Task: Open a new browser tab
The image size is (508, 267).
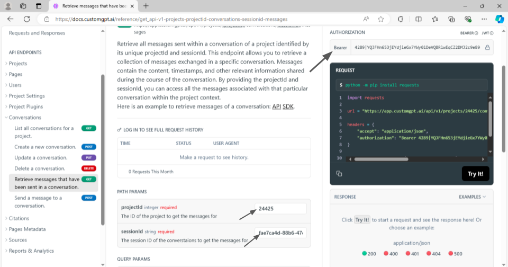Action: [x=146, y=6]
